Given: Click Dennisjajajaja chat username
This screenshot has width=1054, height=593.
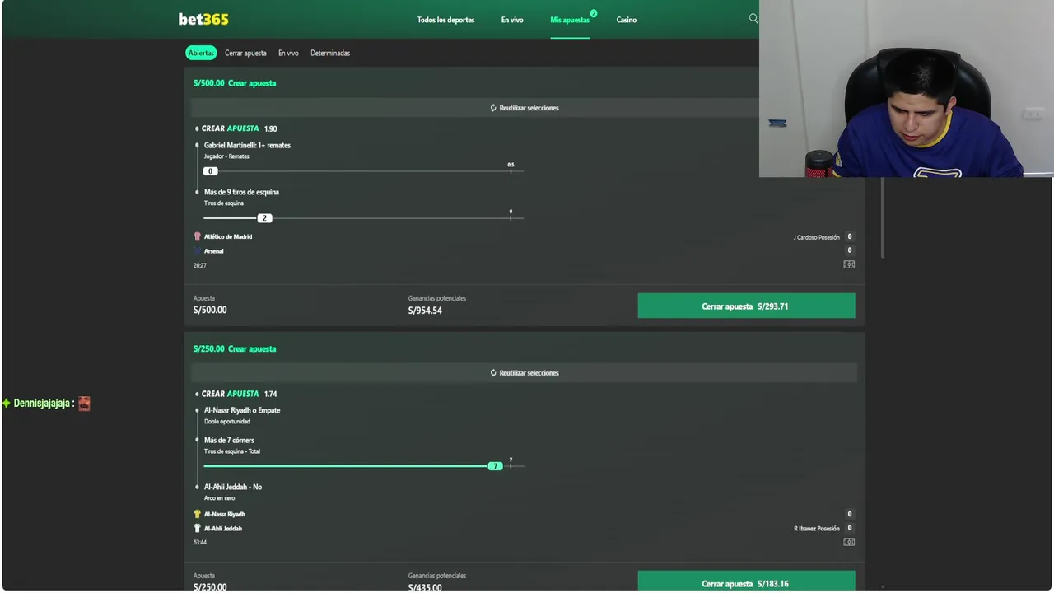Looking at the screenshot, I should pyautogui.click(x=41, y=404).
